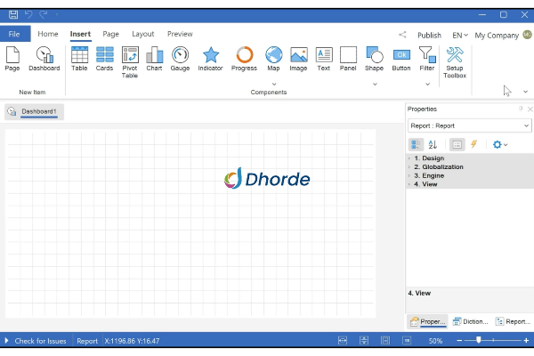Open the Report : Report combo box
This screenshot has width=534, height=356.
point(469,125)
